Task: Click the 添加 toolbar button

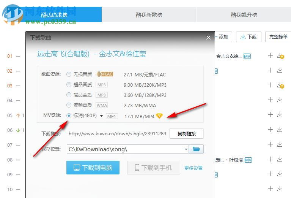Action: (x=223, y=37)
